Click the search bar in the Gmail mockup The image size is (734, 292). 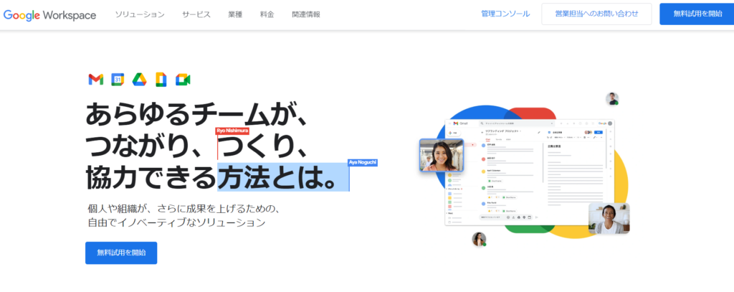(x=516, y=123)
